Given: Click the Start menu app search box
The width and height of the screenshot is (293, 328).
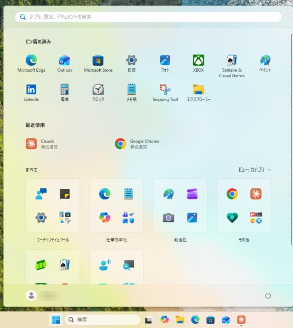Looking at the screenshot, I should pyautogui.click(x=148, y=17).
